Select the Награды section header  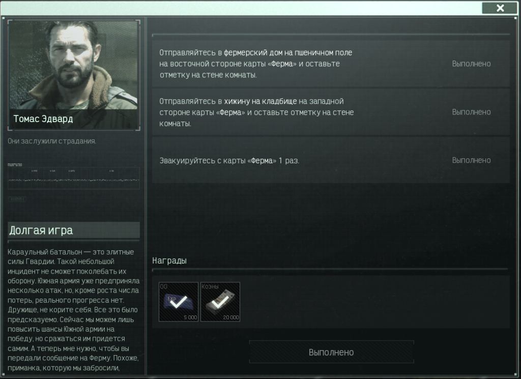point(169,261)
